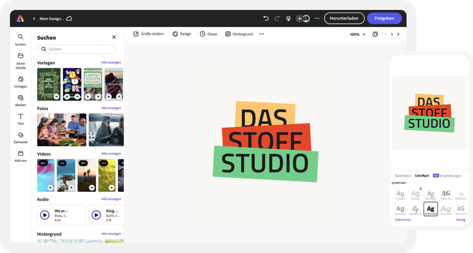Play the 'We ar...' audio track
This screenshot has height=253, width=473.
point(45,215)
